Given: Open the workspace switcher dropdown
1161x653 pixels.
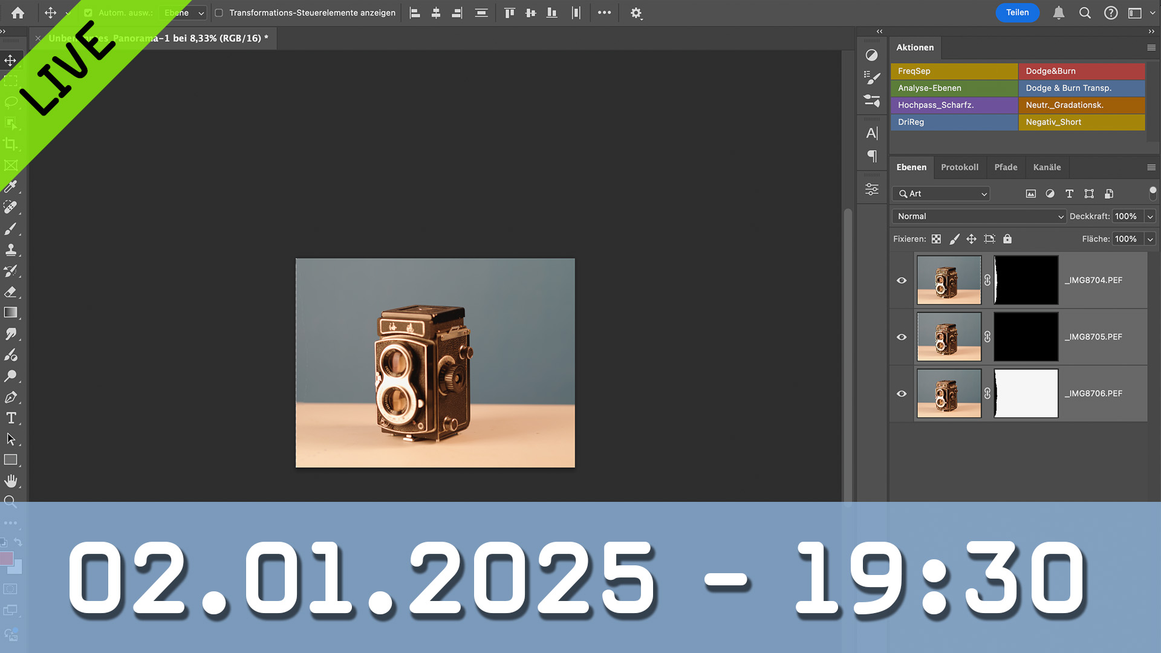Looking at the screenshot, I should pos(1141,13).
